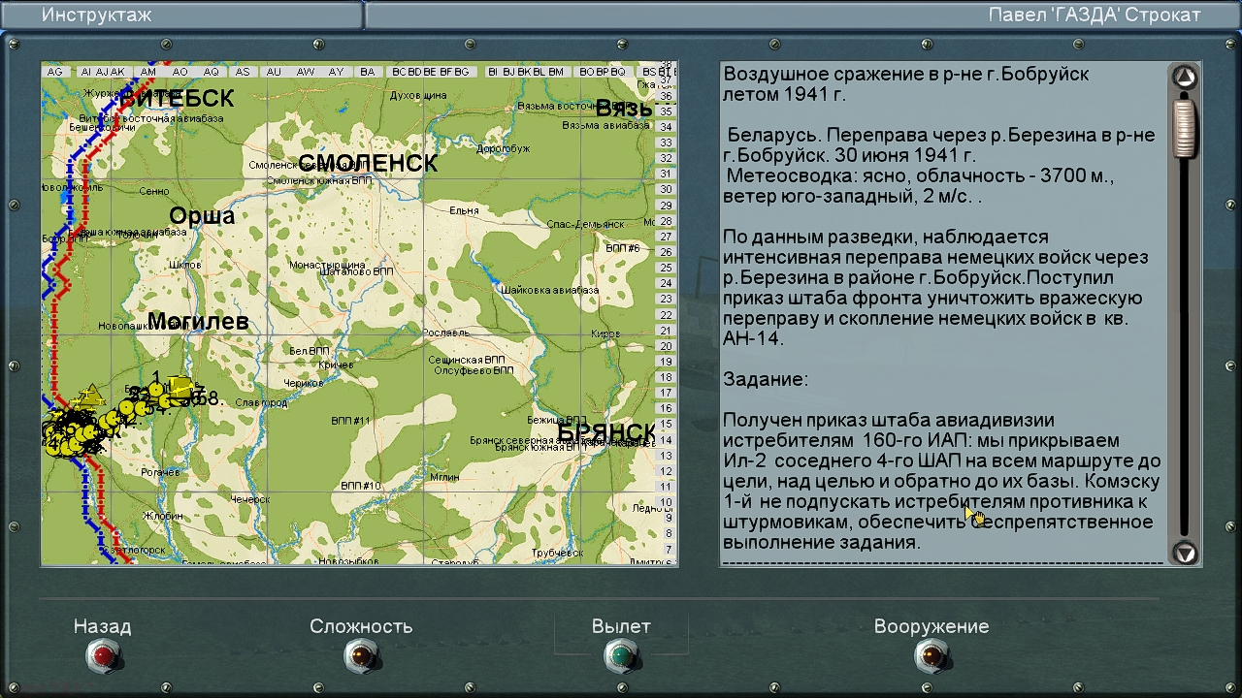The image size is (1242, 698).
Task: Click the Шайковка авиабаза airfield label
Action: point(549,289)
